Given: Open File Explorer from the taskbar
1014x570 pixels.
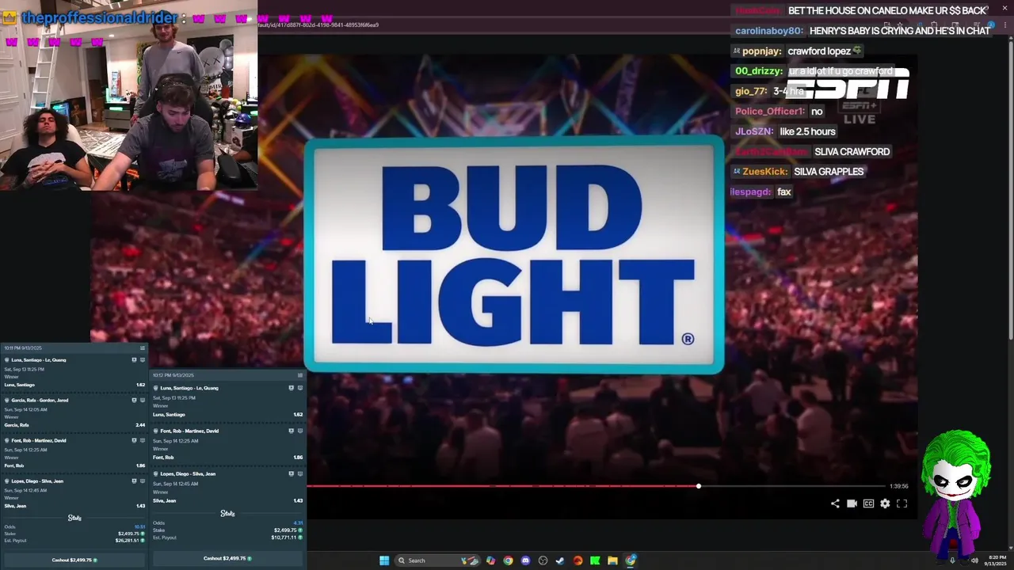Looking at the screenshot, I should (x=612, y=560).
